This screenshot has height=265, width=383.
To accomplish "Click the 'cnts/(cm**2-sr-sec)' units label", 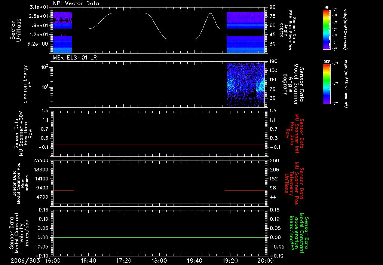I will tap(345, 30).
